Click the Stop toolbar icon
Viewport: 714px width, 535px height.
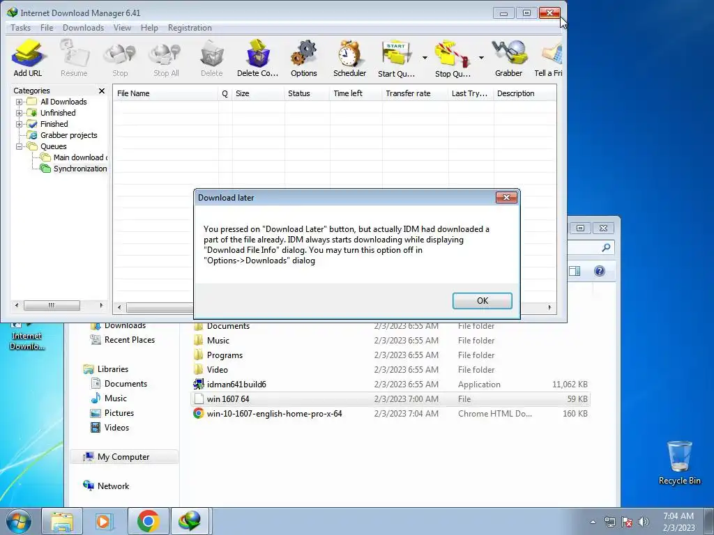[120, 59]
